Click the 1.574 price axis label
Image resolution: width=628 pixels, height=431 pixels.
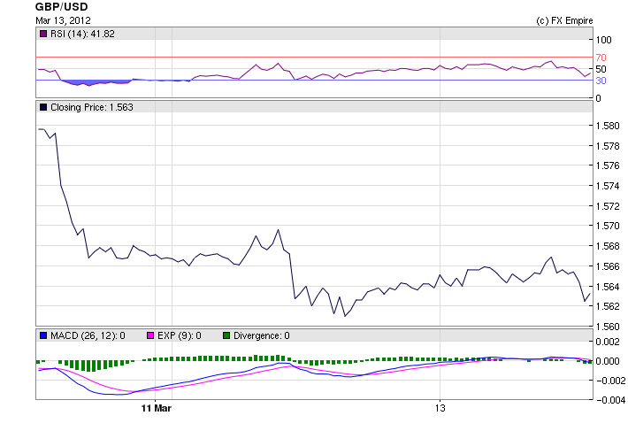(x=608, y=186)
